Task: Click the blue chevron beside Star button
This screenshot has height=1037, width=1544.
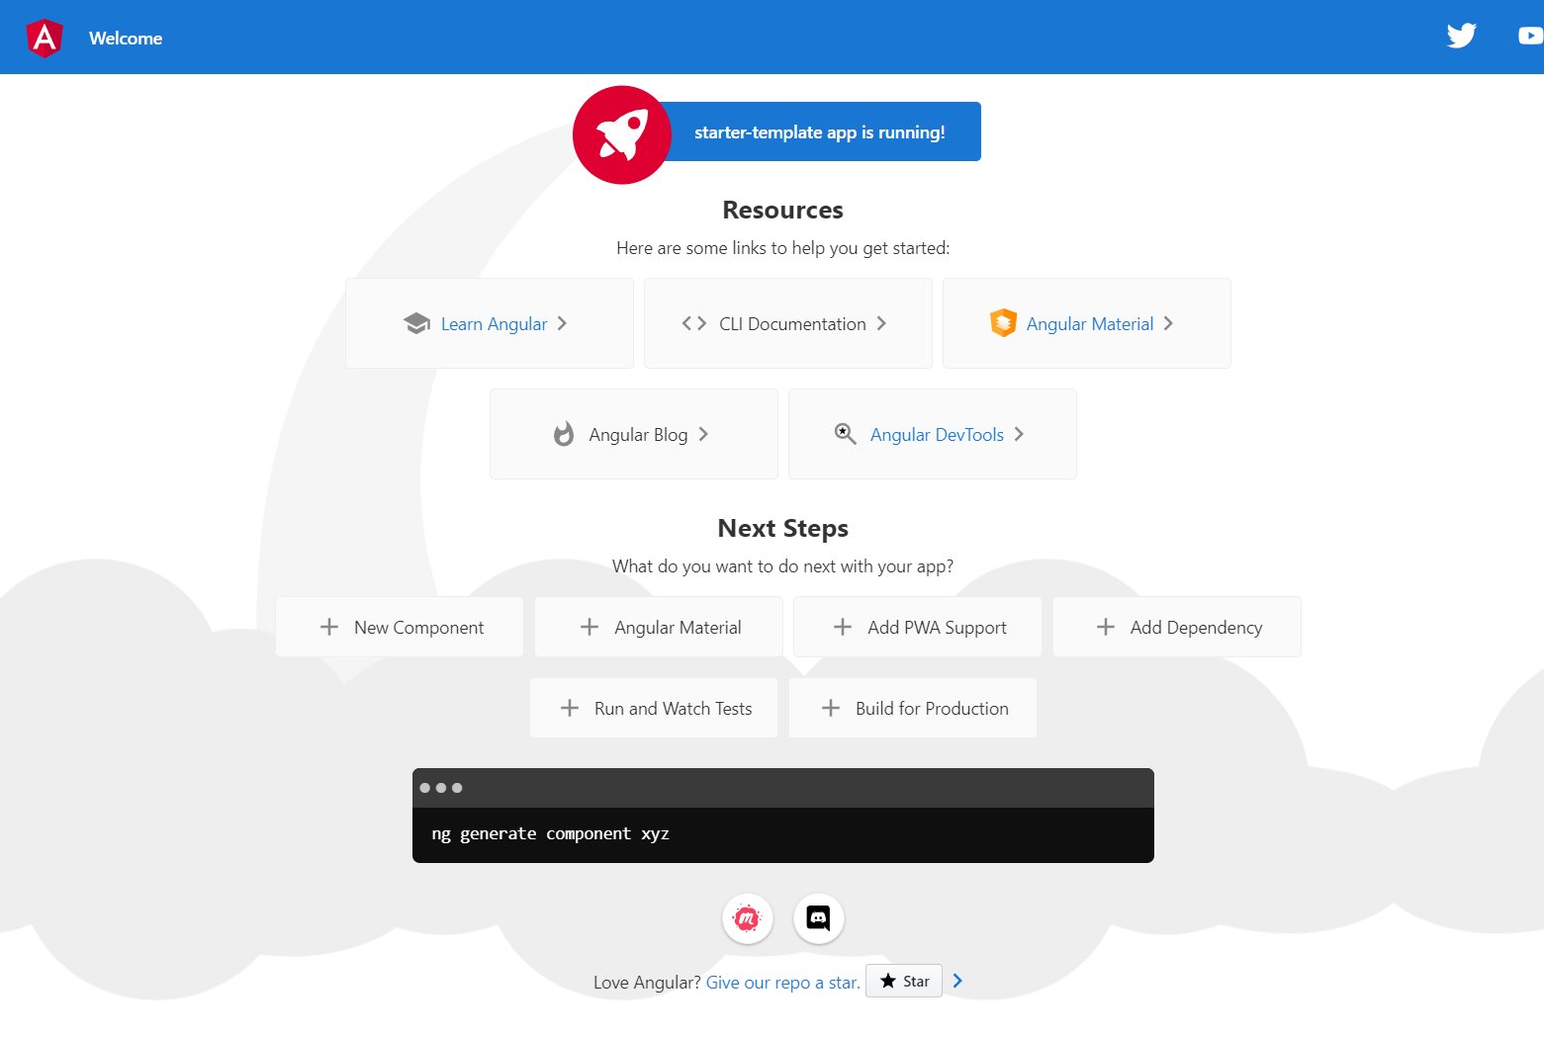Action: click(x=957, y=981)
